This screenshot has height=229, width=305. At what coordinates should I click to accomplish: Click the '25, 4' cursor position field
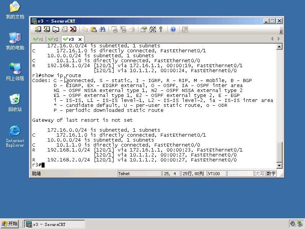click(171, 174)
